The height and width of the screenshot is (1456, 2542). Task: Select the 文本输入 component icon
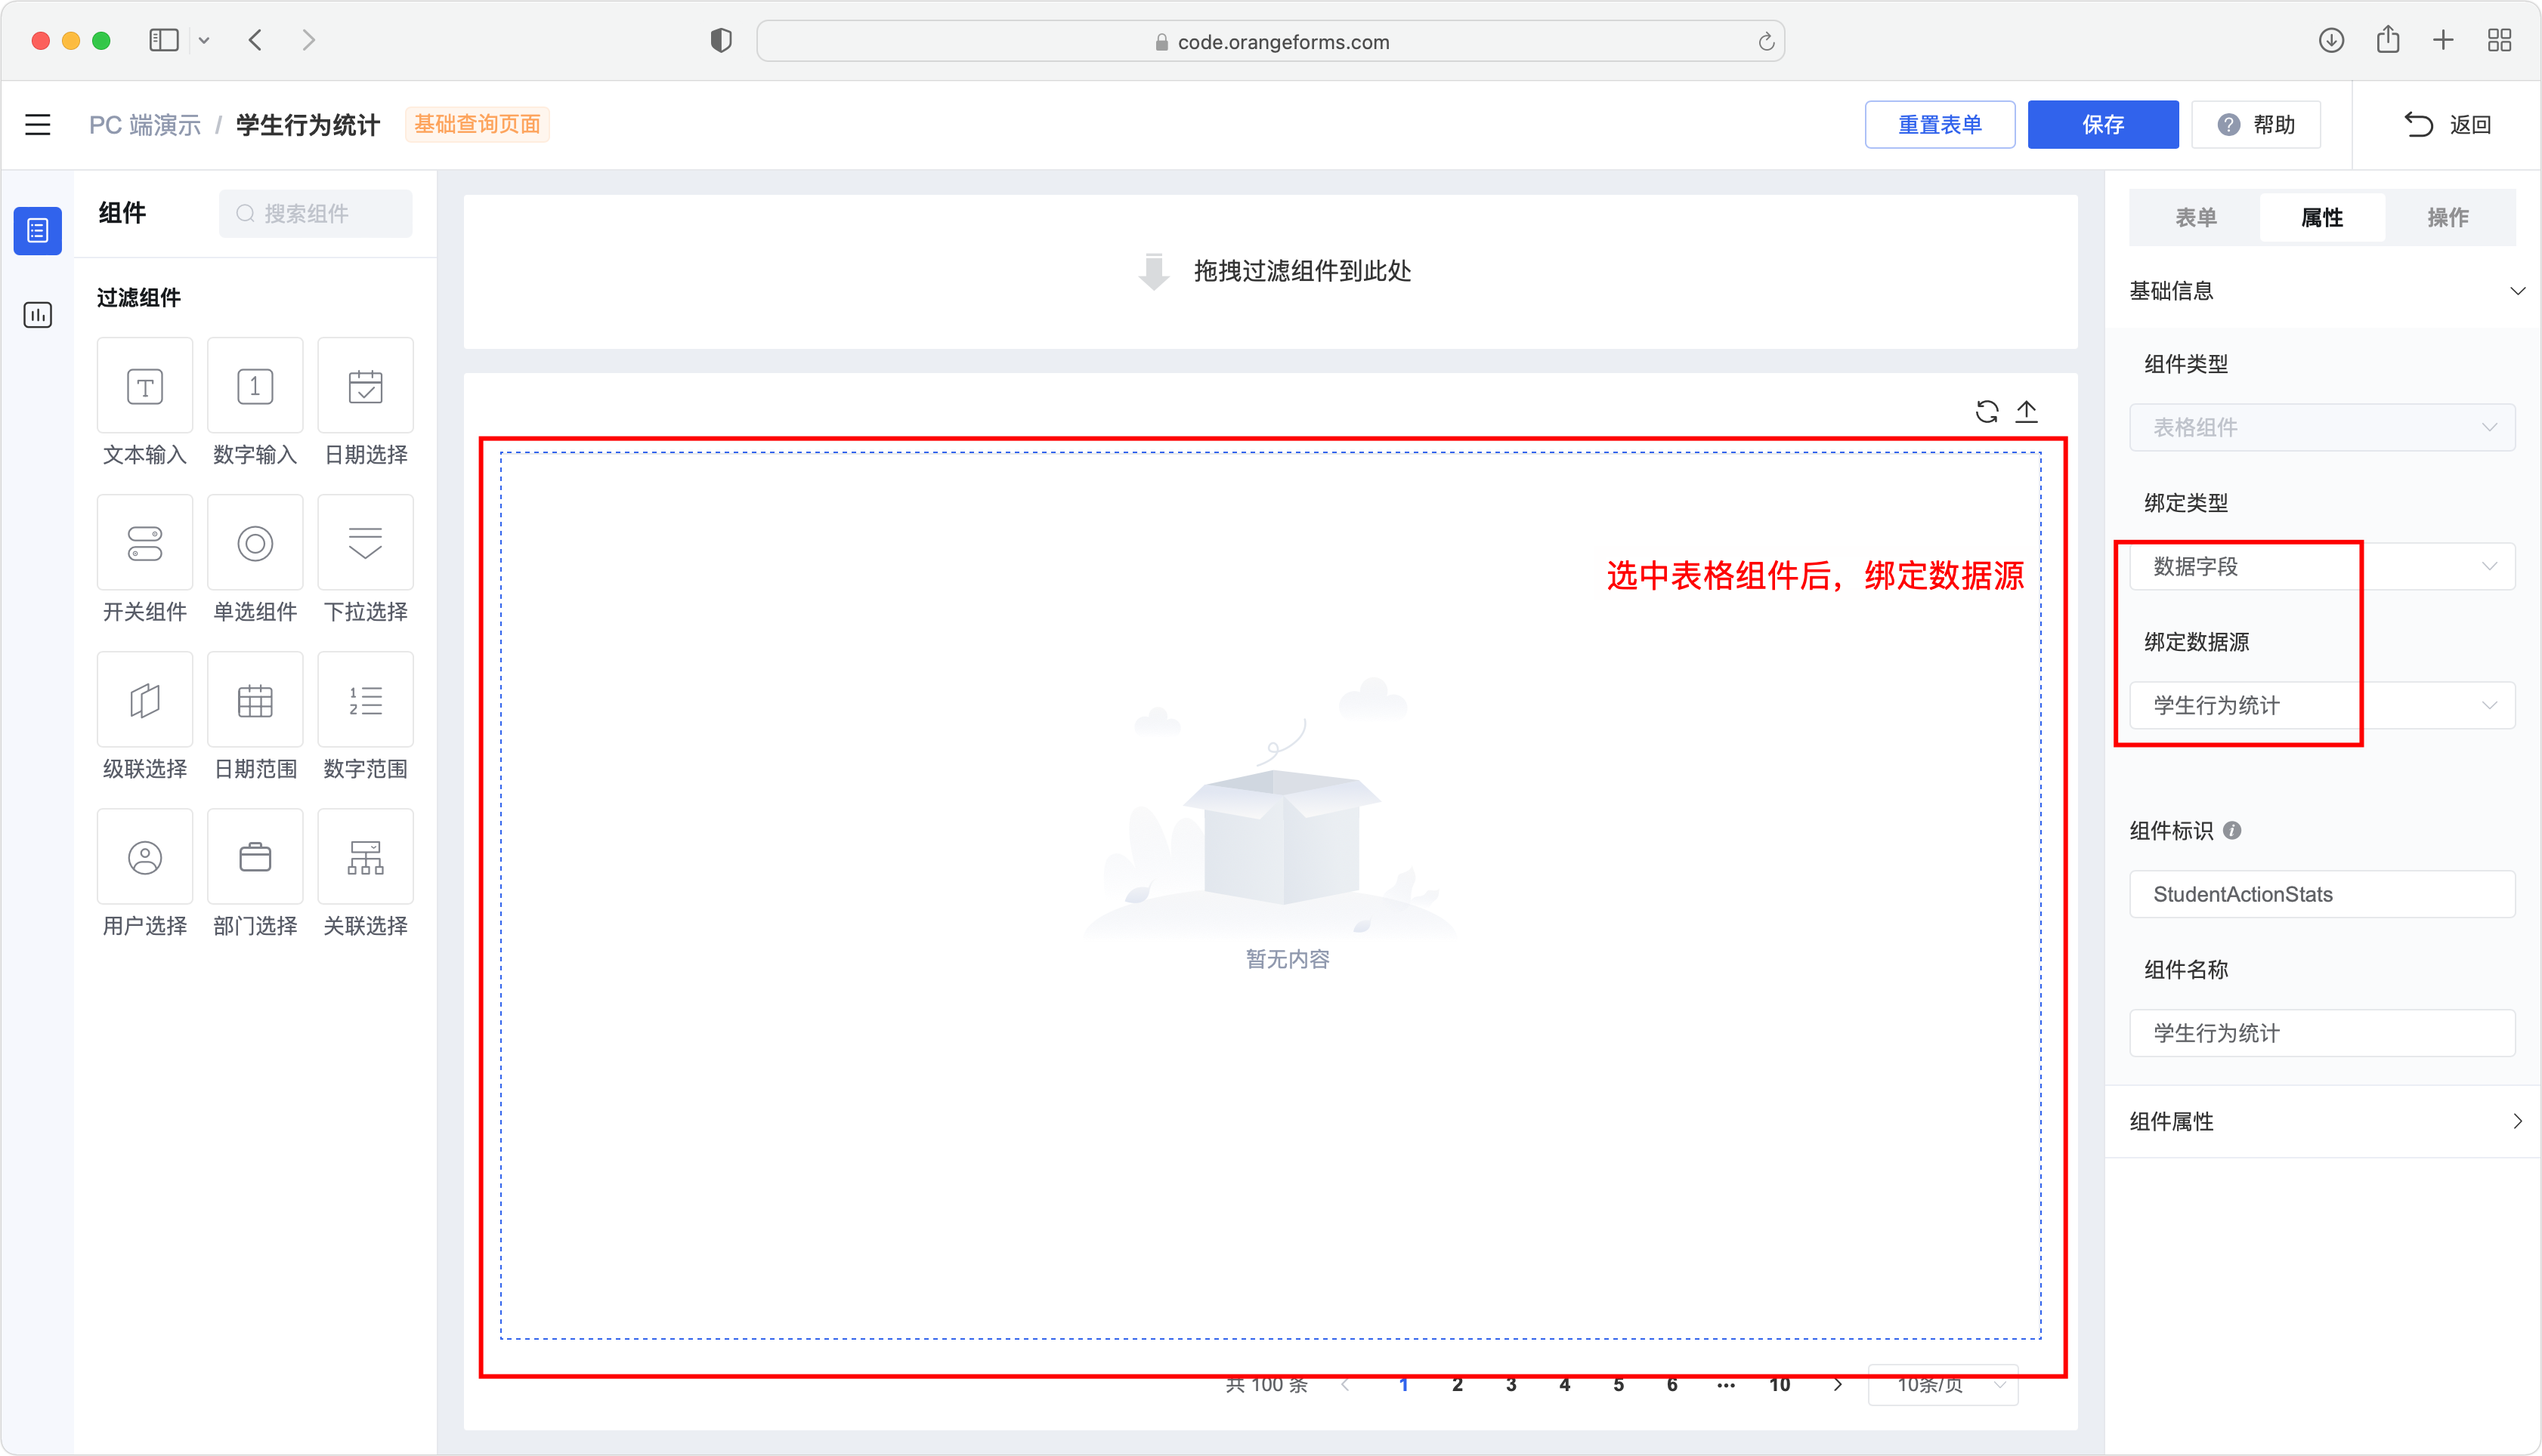point(145,386)
